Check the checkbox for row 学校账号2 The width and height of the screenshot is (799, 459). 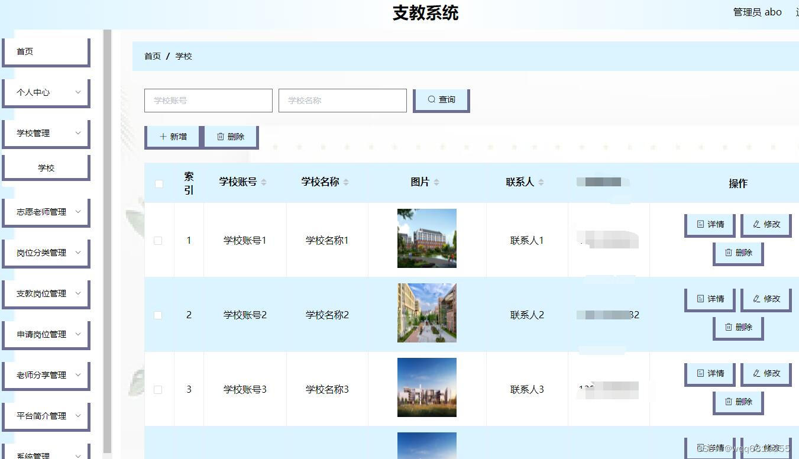(158, 315)
